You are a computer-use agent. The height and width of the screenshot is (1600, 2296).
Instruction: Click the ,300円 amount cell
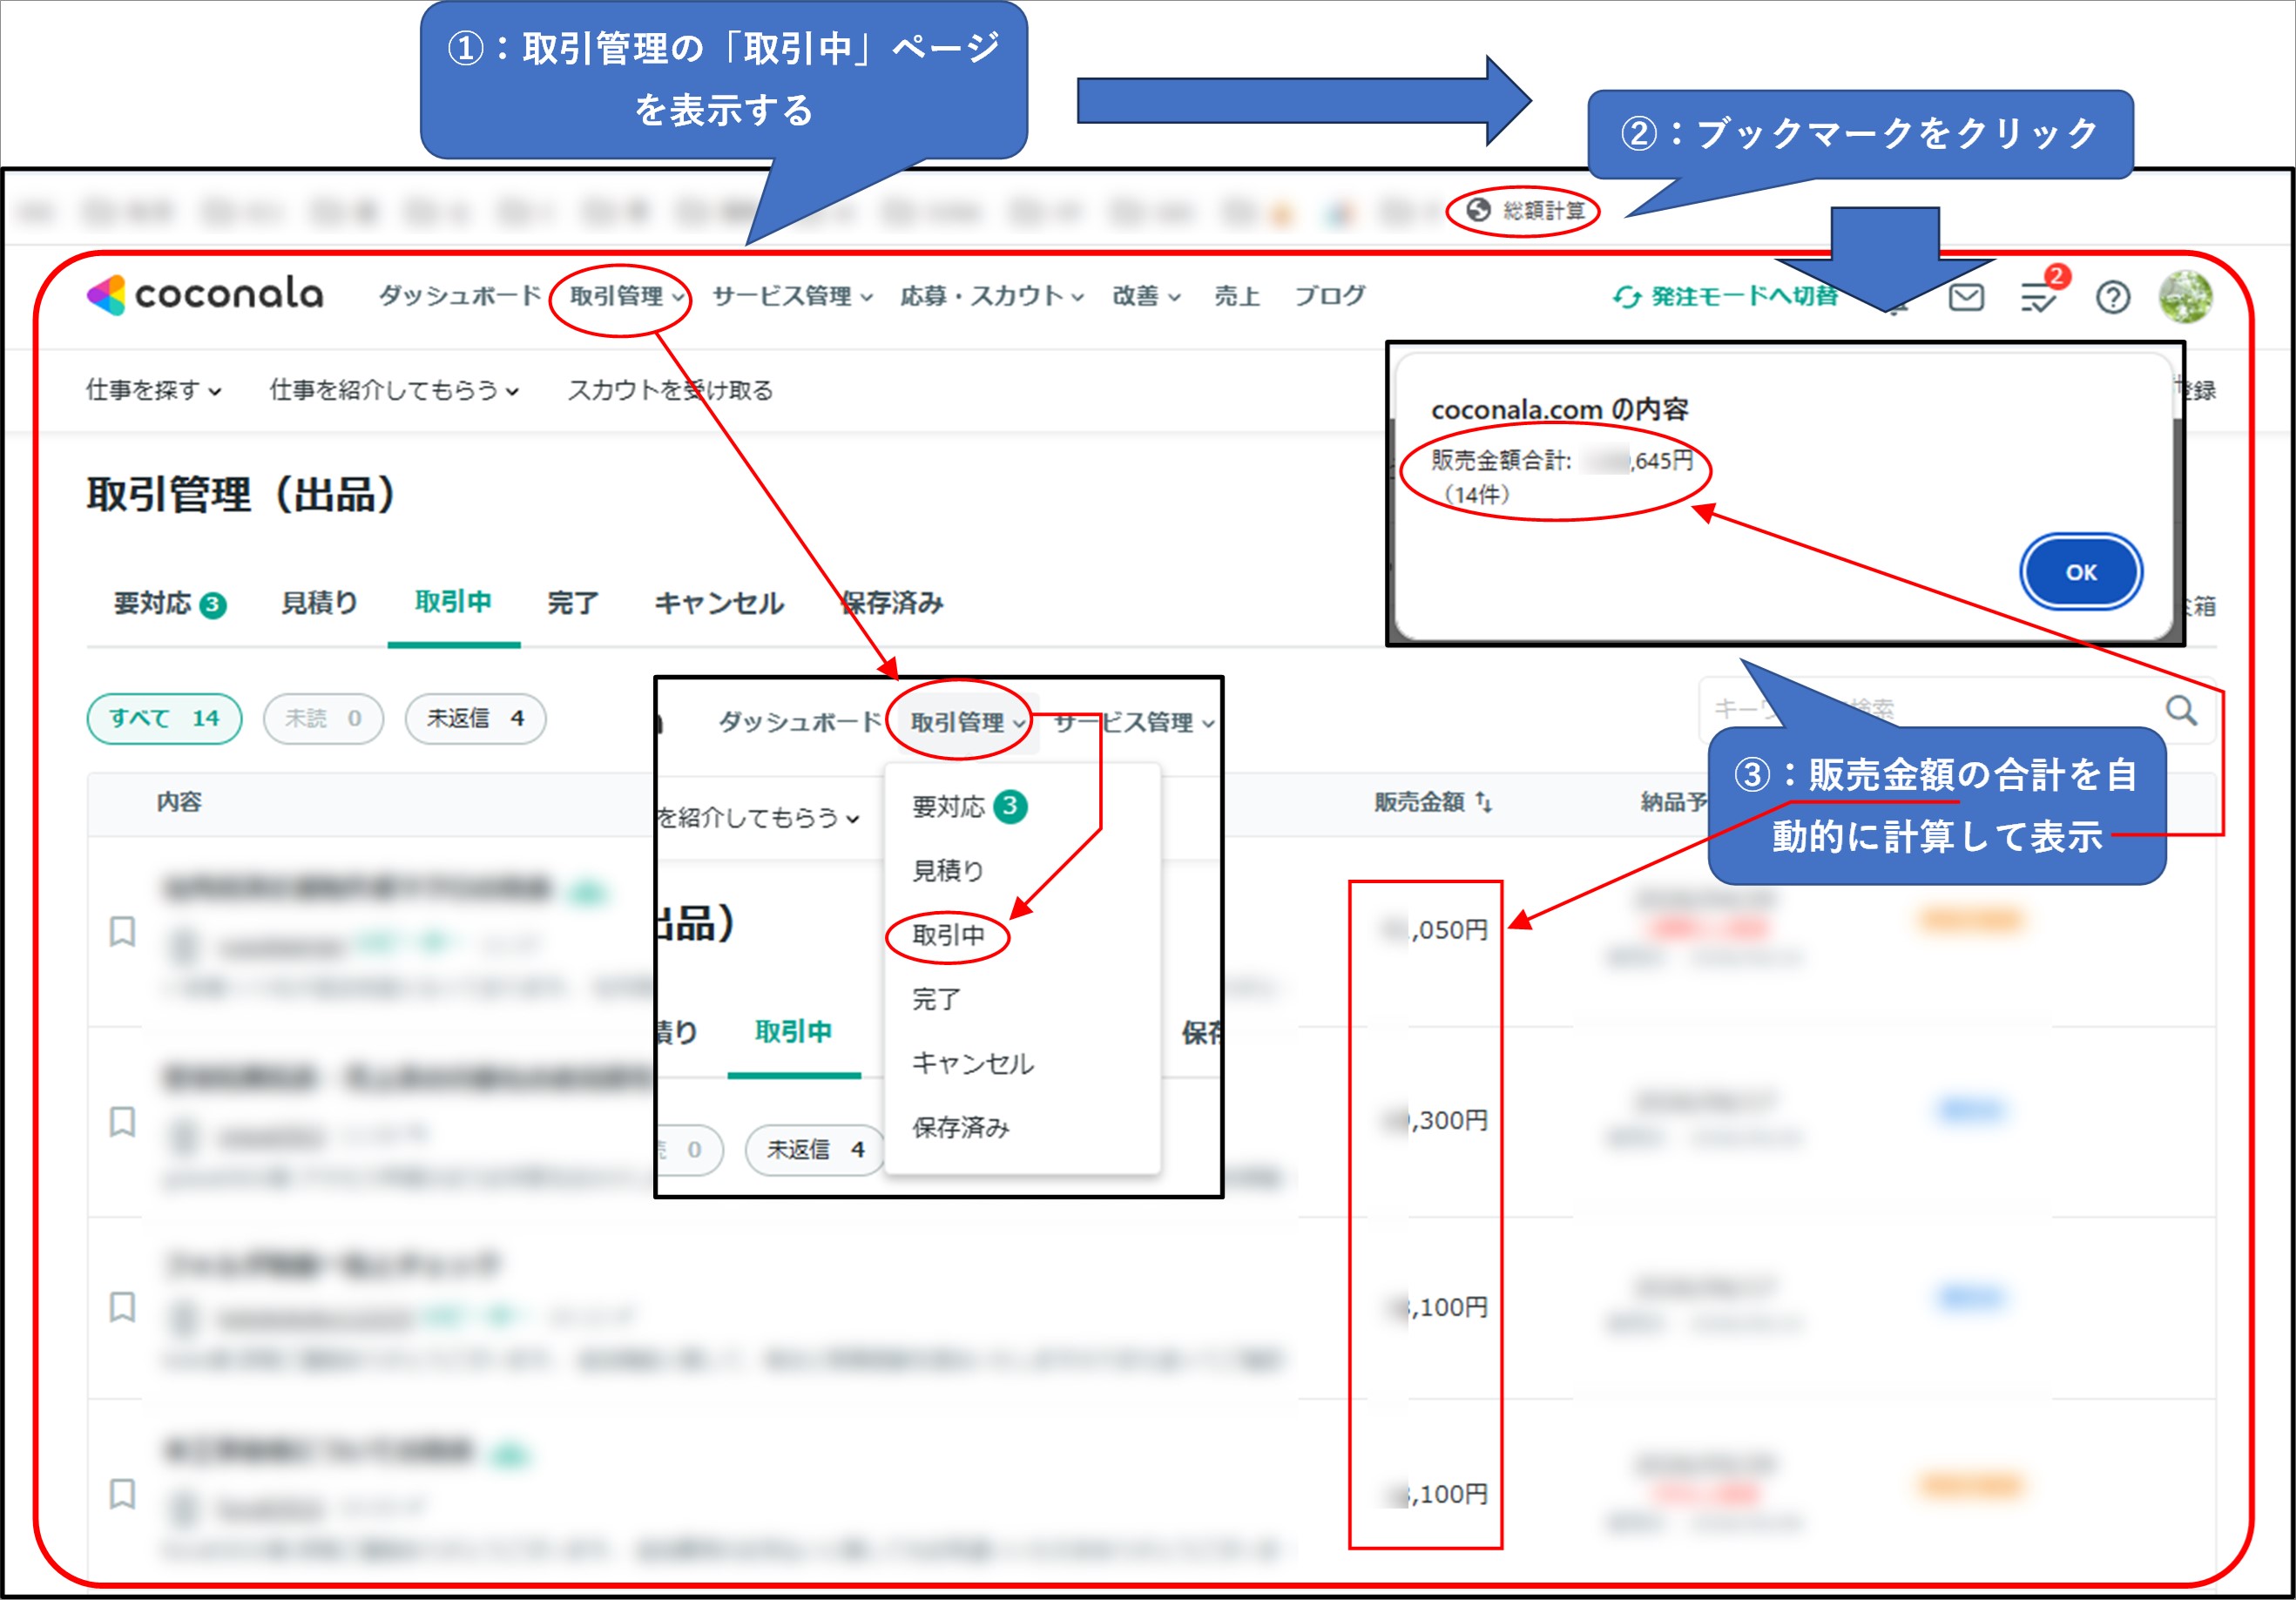click(x=1434, y=1120)
